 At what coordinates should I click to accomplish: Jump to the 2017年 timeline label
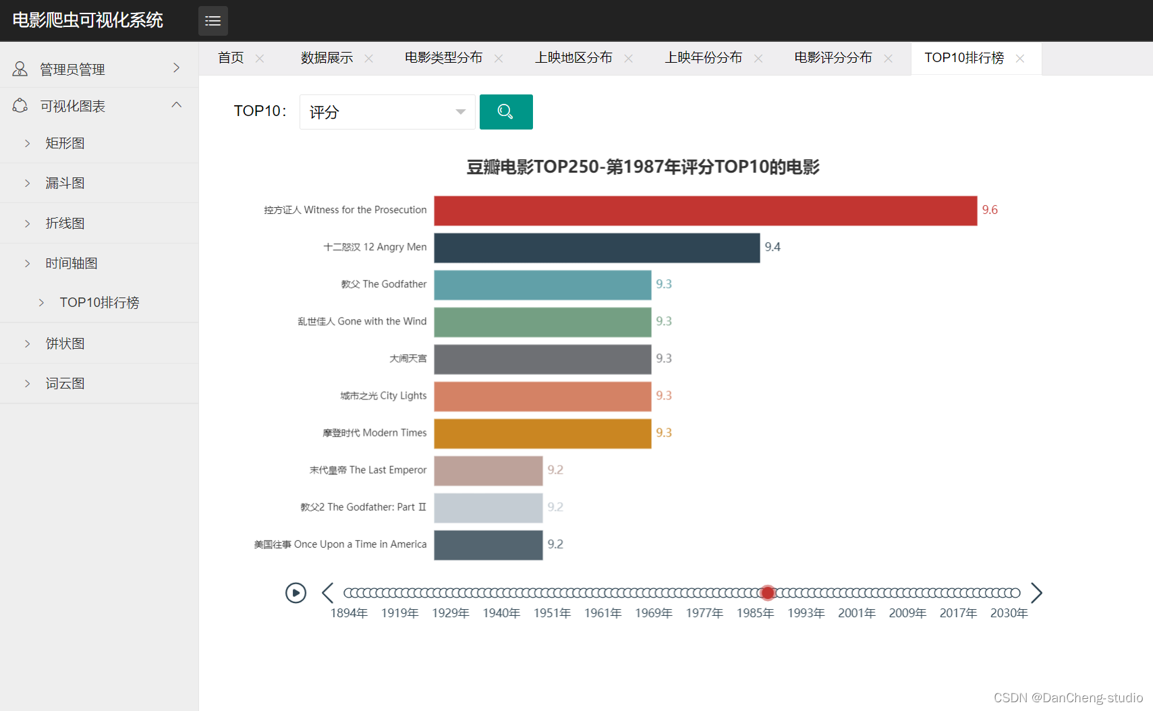(958, 613)
